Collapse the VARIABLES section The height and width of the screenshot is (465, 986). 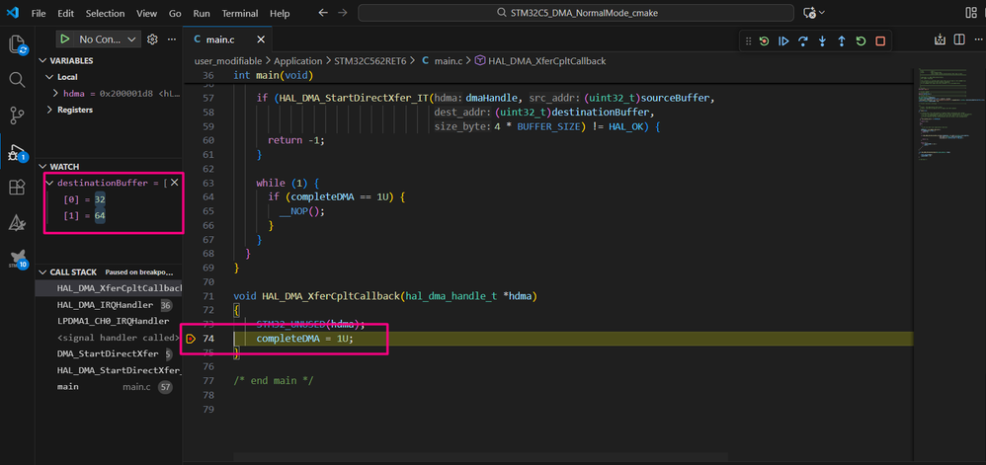44,61
